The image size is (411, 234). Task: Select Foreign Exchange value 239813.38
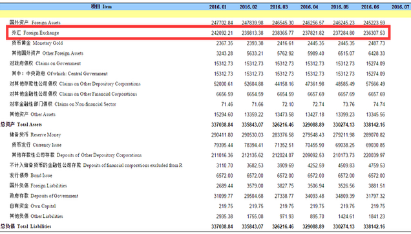[x=252, y=33]
